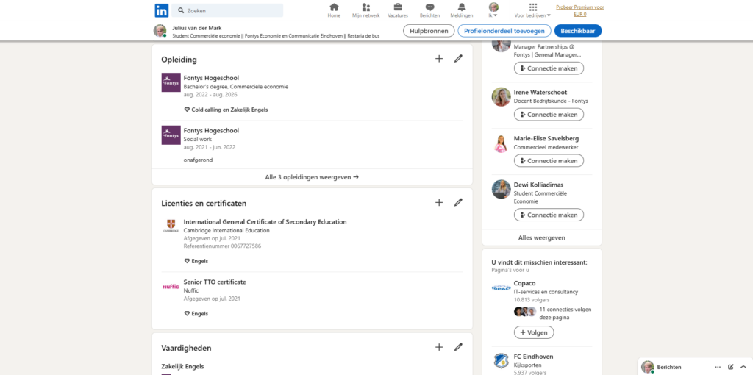Edit Licenties en certificaten with pencil icon
The image size is (753, 375).
click(458, 202)
